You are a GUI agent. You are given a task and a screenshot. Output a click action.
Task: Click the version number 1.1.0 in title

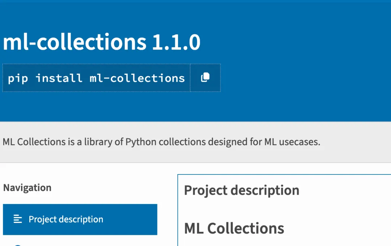tap(176, 43)
